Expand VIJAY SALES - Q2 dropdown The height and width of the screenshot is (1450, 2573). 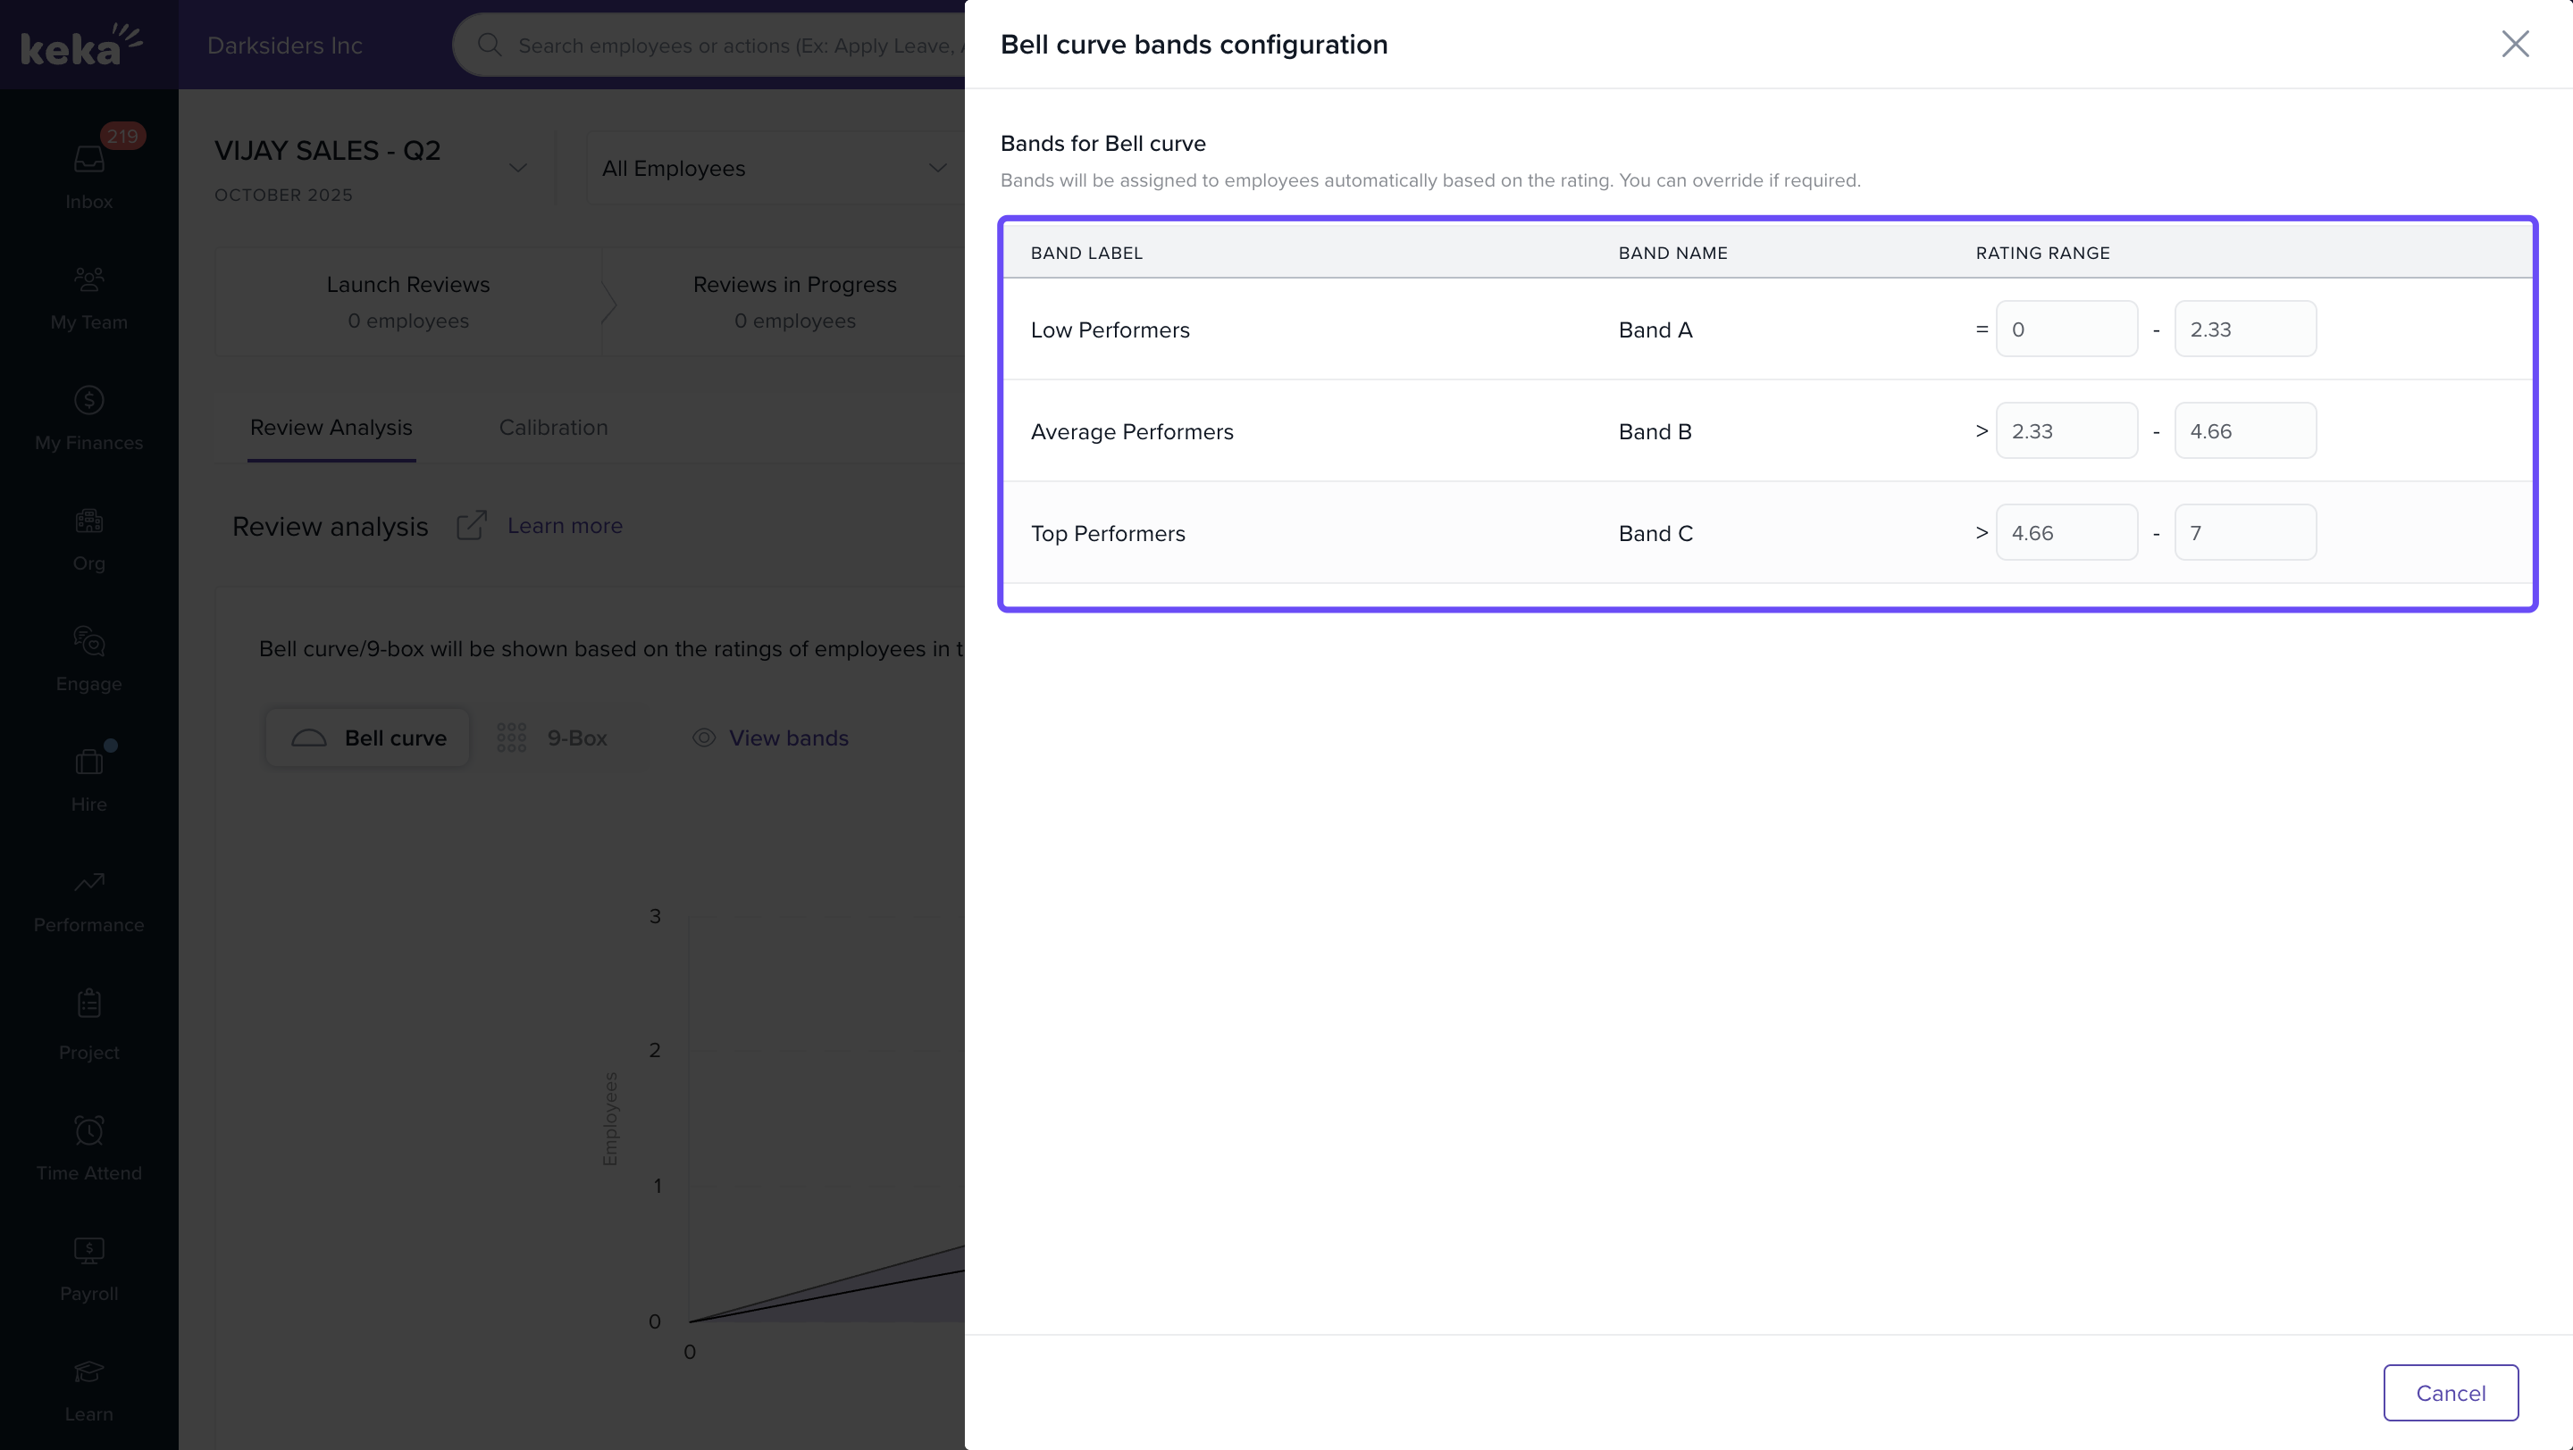tap(517, 168)
